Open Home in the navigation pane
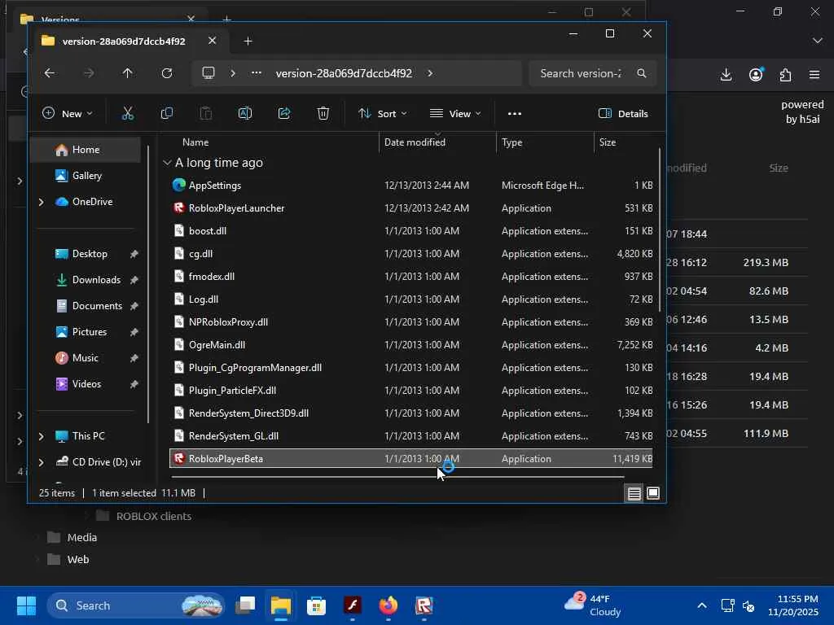The width and height of the screenshot is (834, 625). click(86, 150)
